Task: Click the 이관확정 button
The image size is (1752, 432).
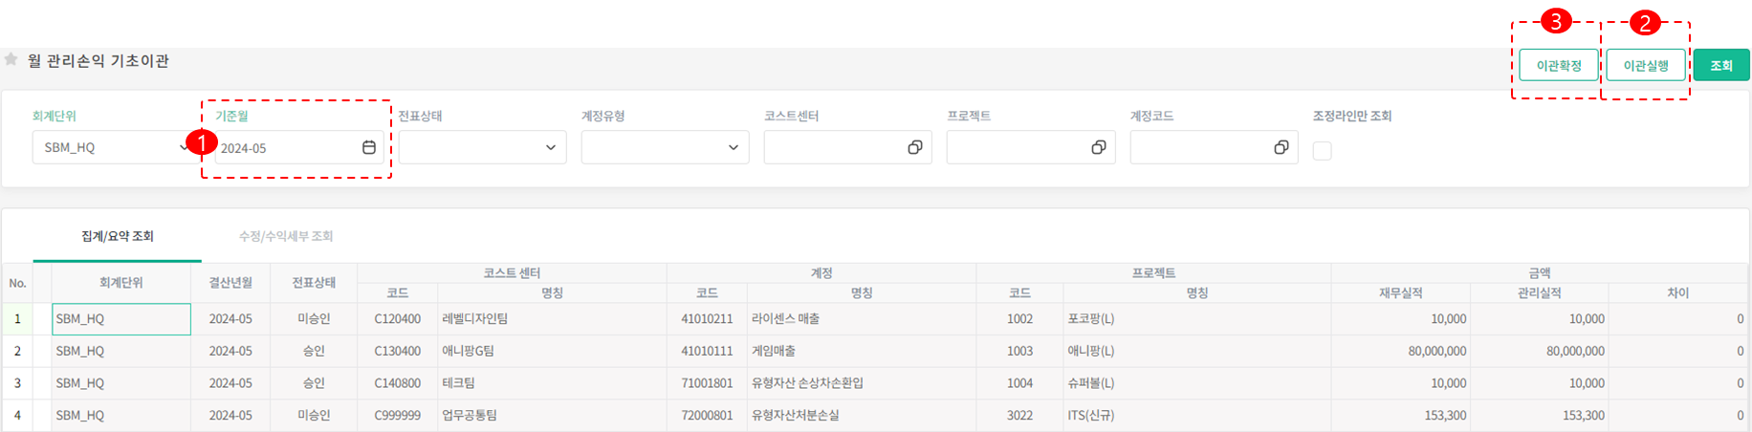Action: click(1558, 66)
